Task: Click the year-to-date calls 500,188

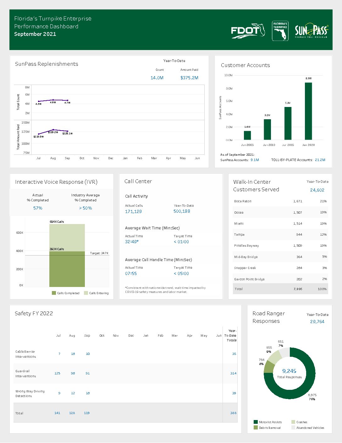Action: click(182, 211)
